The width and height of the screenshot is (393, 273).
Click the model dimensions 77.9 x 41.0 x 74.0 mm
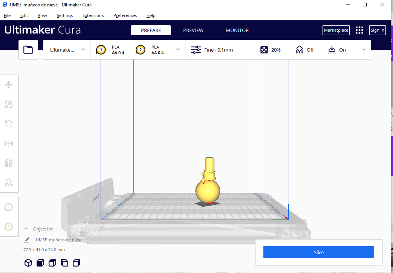click(44, 250)
